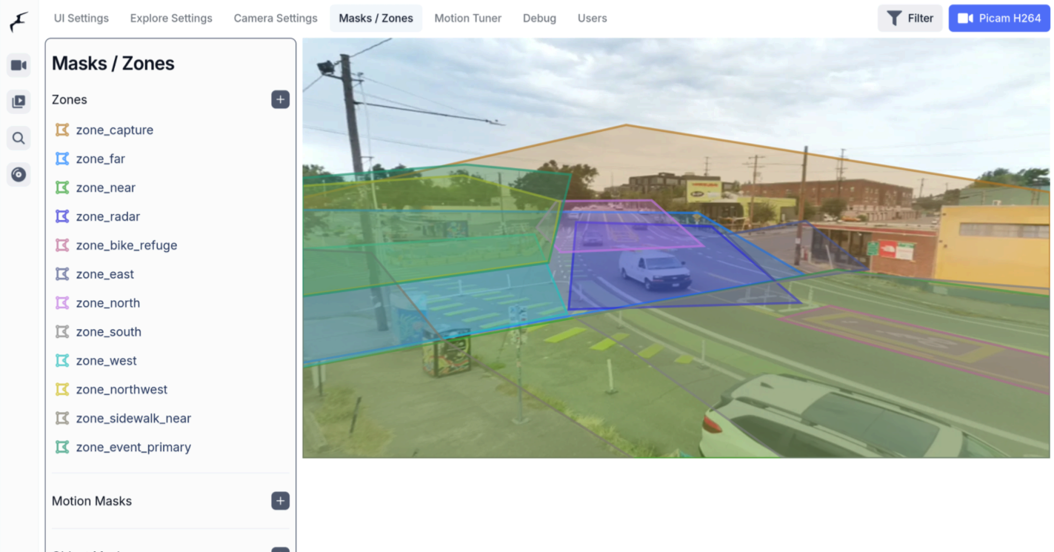This screenshot has width=1054, height=552.
Task: Switch to Camera Settings tab
Action: pyautogui.click(x=276, y=19)
